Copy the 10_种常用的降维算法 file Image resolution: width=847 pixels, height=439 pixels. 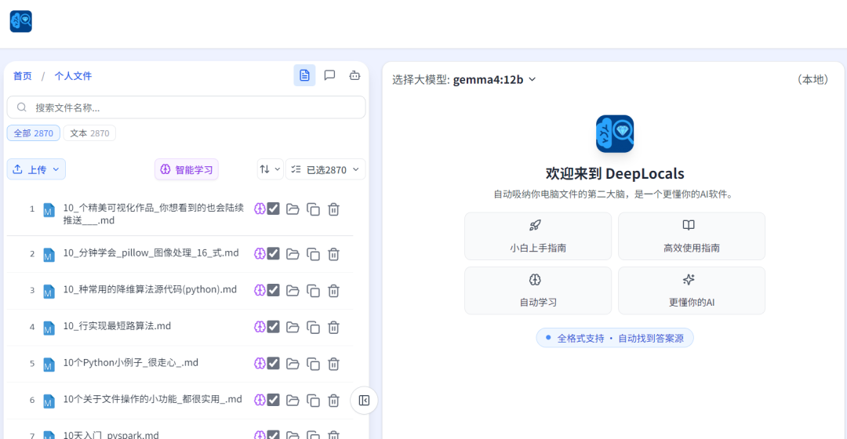click(x=313, y=291)
